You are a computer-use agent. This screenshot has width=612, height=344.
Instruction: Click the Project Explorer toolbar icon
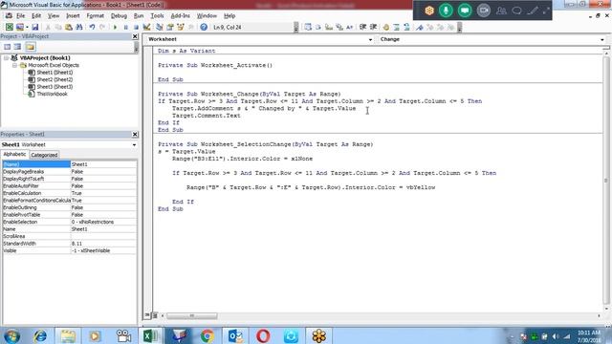[160, 27]
